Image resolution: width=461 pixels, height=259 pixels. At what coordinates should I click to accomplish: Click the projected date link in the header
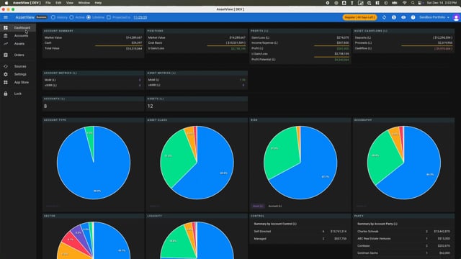point(140,17)
